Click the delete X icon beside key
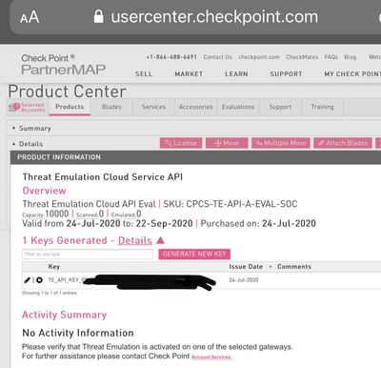 pyautogui.click(x=39, y=280)
